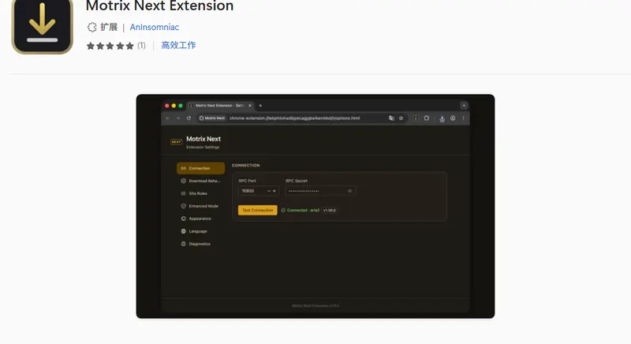This screenshot has height=344, width=631.
Task: Click the bookmark star in address bar
Action: click(401, 118)
